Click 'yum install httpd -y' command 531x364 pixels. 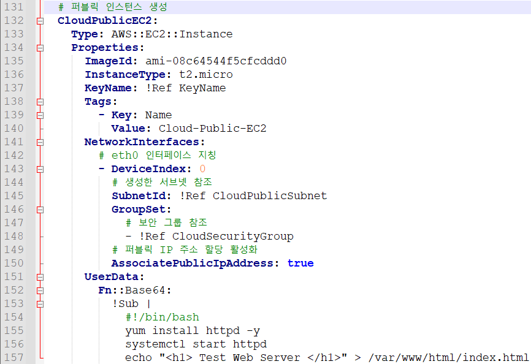click(193, 331)
